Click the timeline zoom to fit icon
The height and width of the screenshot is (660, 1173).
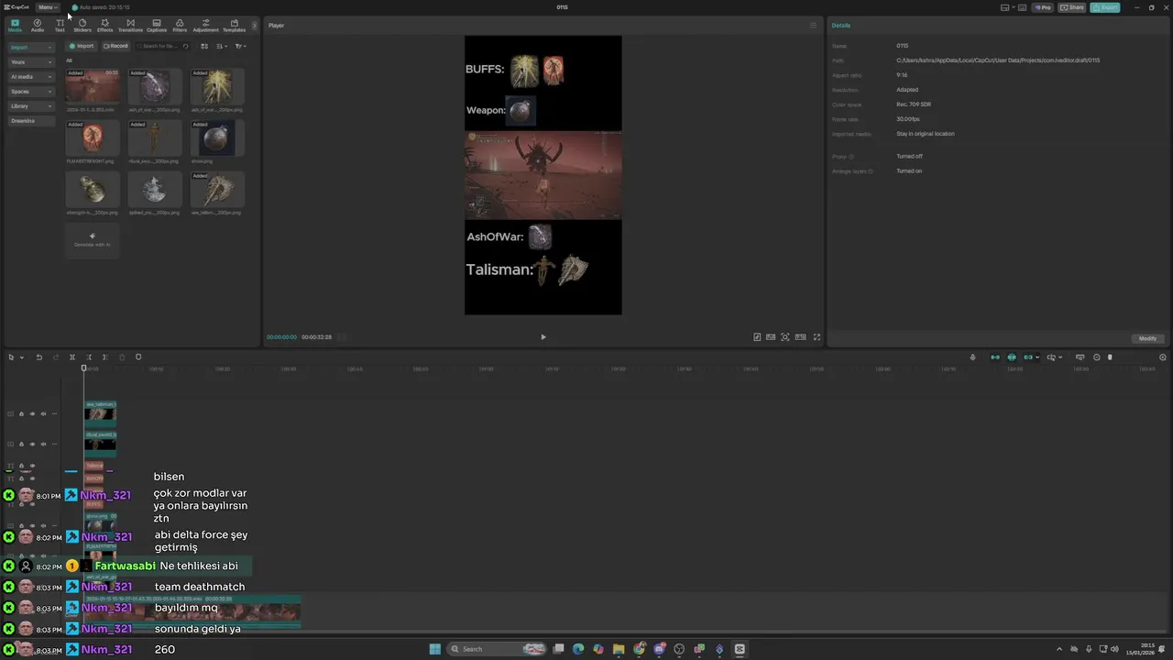click(1163, 357)
